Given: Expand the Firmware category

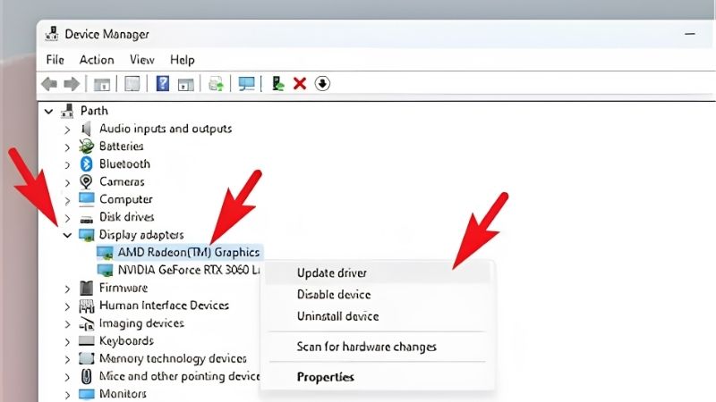Looking at the screenshot, I should (x=68, y=289).
